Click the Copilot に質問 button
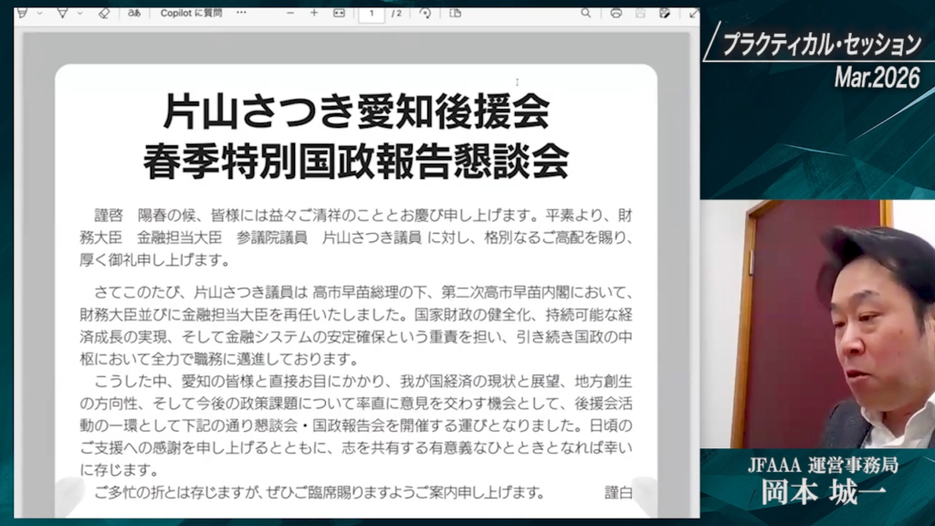This screenshot has width=935, height=526. coord(191,13)
